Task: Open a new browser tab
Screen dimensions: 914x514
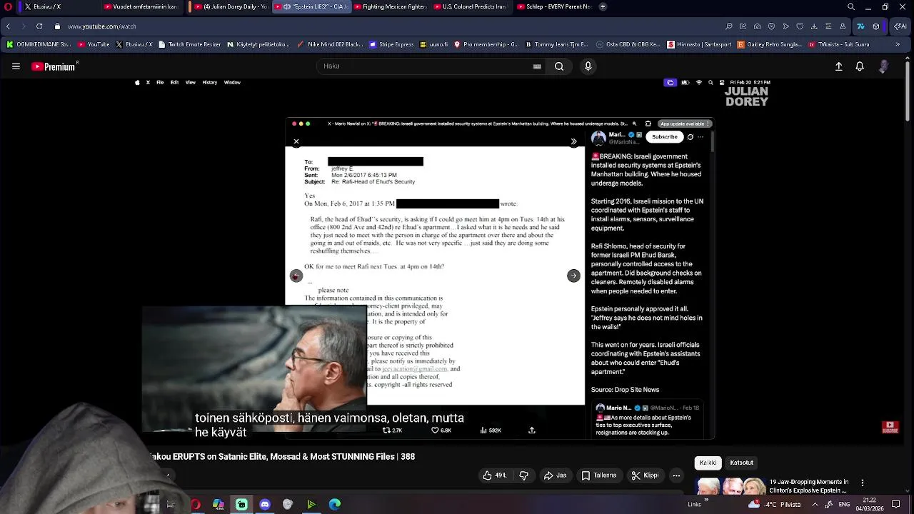Action: pyautogui.click(x=603, y=7)
